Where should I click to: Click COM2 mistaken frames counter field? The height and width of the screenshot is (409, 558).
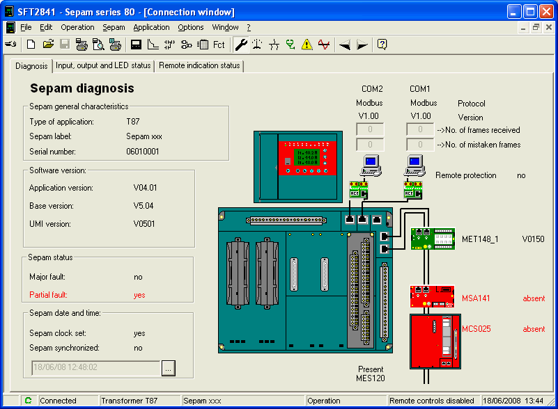pyautogui.click(x=370, y=145)
